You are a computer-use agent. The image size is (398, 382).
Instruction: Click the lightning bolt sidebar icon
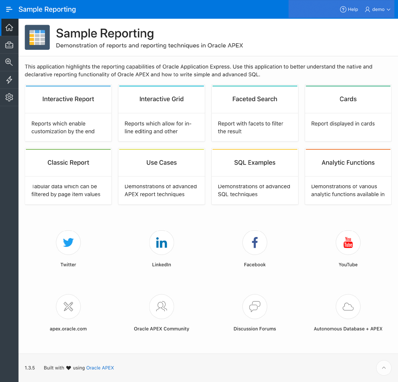coord(9,80)
